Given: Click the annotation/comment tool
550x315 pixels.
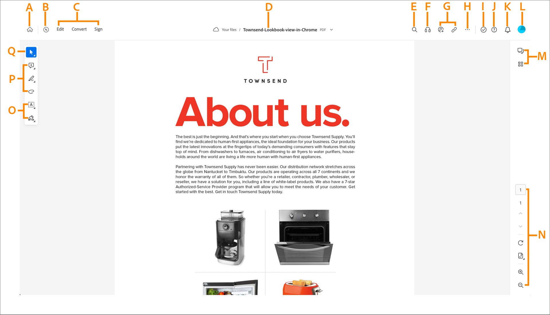Looking at the screenshot, I should 31,65.
